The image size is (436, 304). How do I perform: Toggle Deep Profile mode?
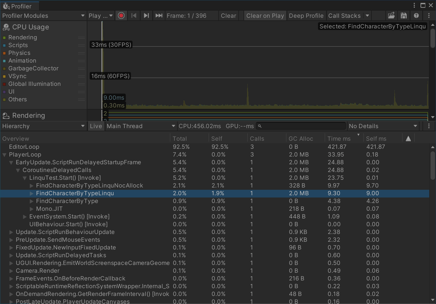(x=306, y=15)
